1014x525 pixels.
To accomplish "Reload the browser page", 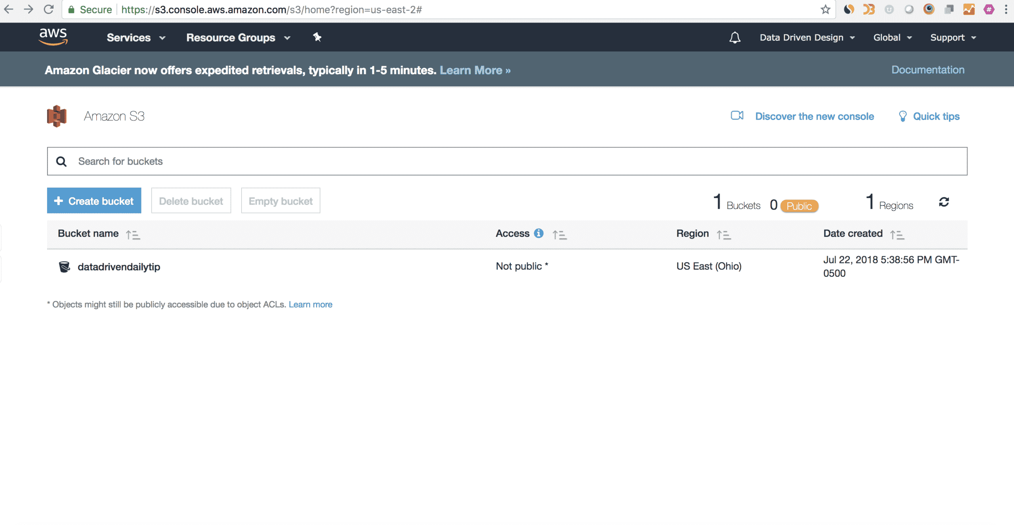I will click(x=49, y=9).
